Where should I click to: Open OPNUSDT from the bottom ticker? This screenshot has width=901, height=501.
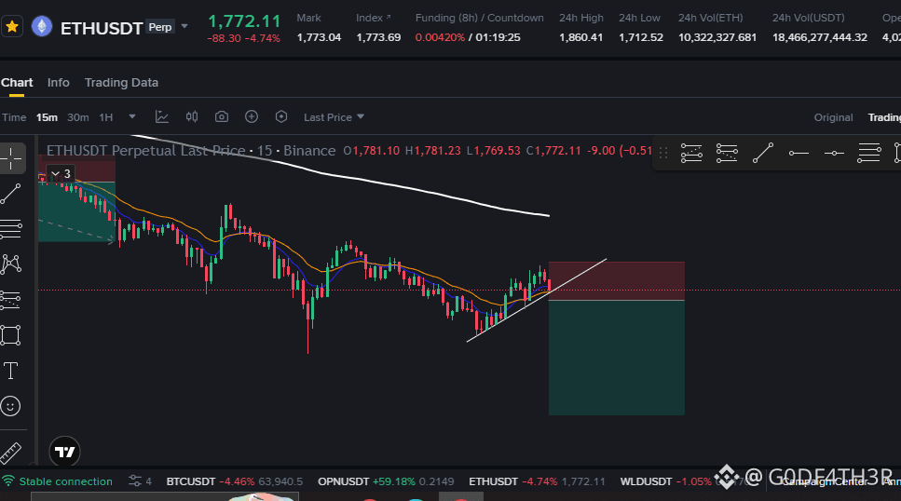click(386, 481)
